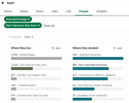Select the People tab
Screen dimensions: 129x103
84,11
